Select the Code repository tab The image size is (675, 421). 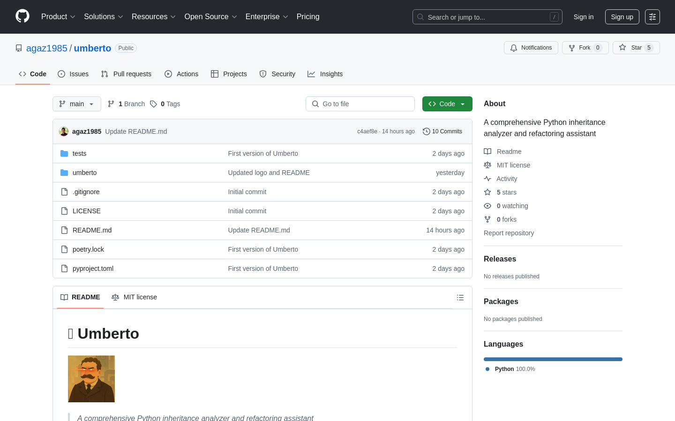(x=33, y=74)
